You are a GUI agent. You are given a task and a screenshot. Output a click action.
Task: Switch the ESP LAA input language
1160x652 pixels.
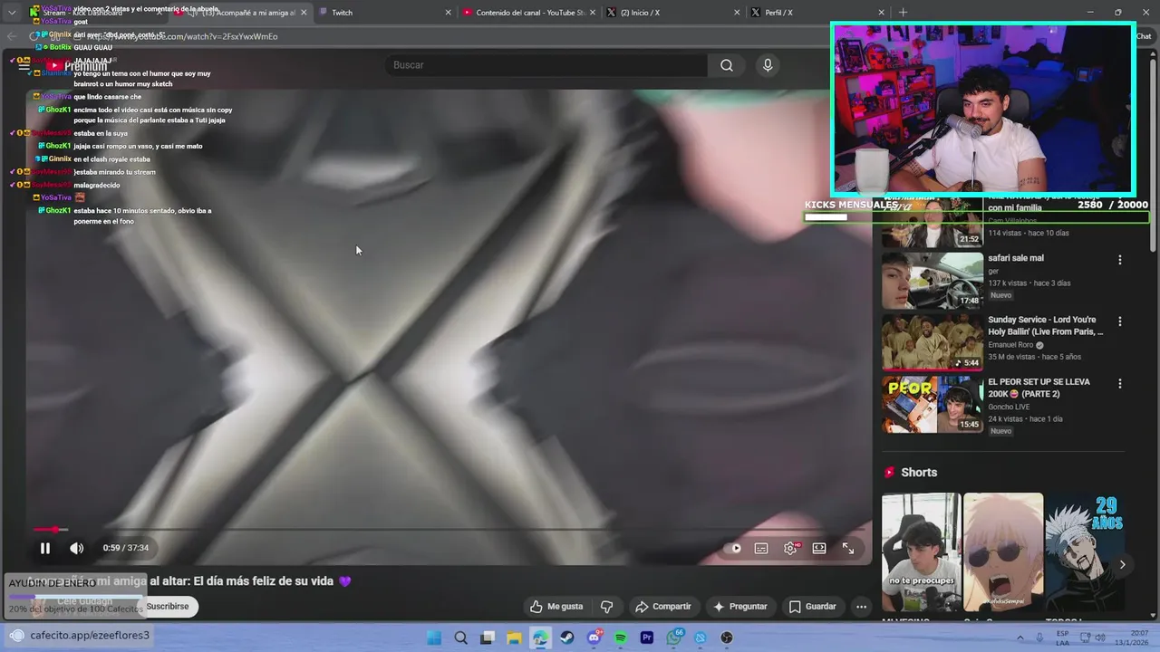(x=1062, y=638)
